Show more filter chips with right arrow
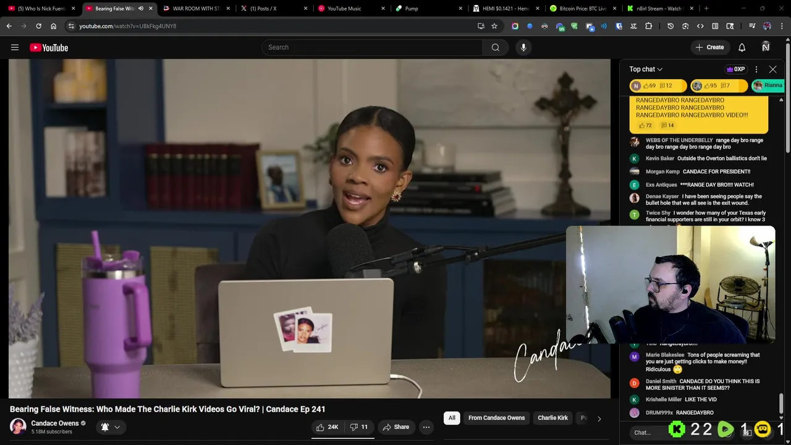This screenshot has height=445, width=791. click(x=599, y=418)
